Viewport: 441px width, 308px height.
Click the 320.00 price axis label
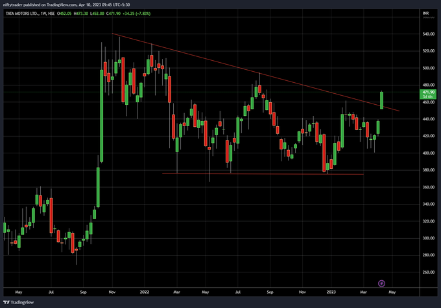tap(429, 221)
